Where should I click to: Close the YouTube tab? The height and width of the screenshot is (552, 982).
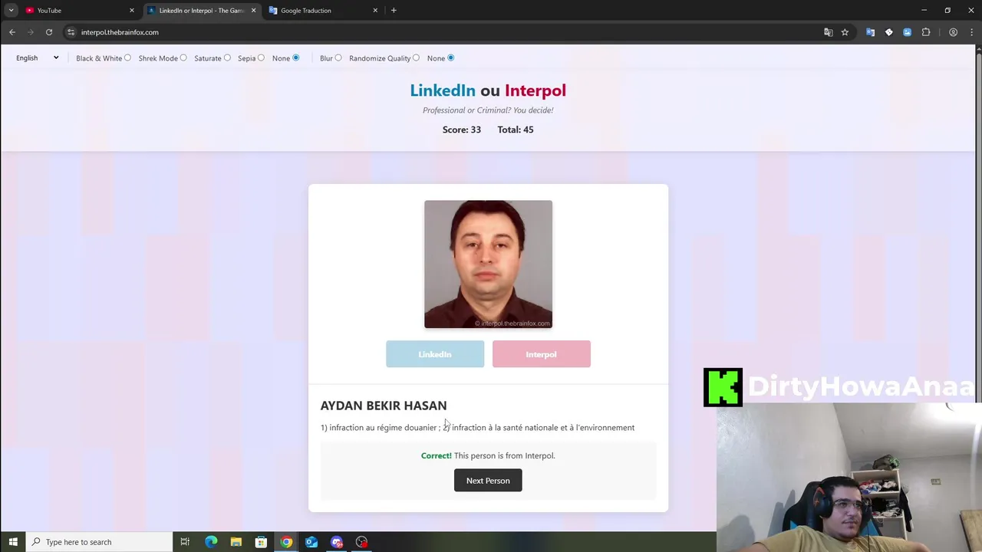pos(132,10)
